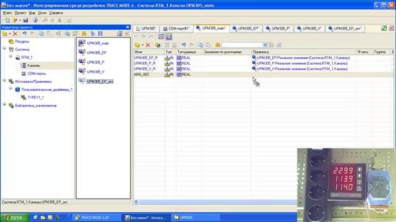Click the undo arrow in arguments toolbar
The image size is (396, 222).
pos(184,45)
